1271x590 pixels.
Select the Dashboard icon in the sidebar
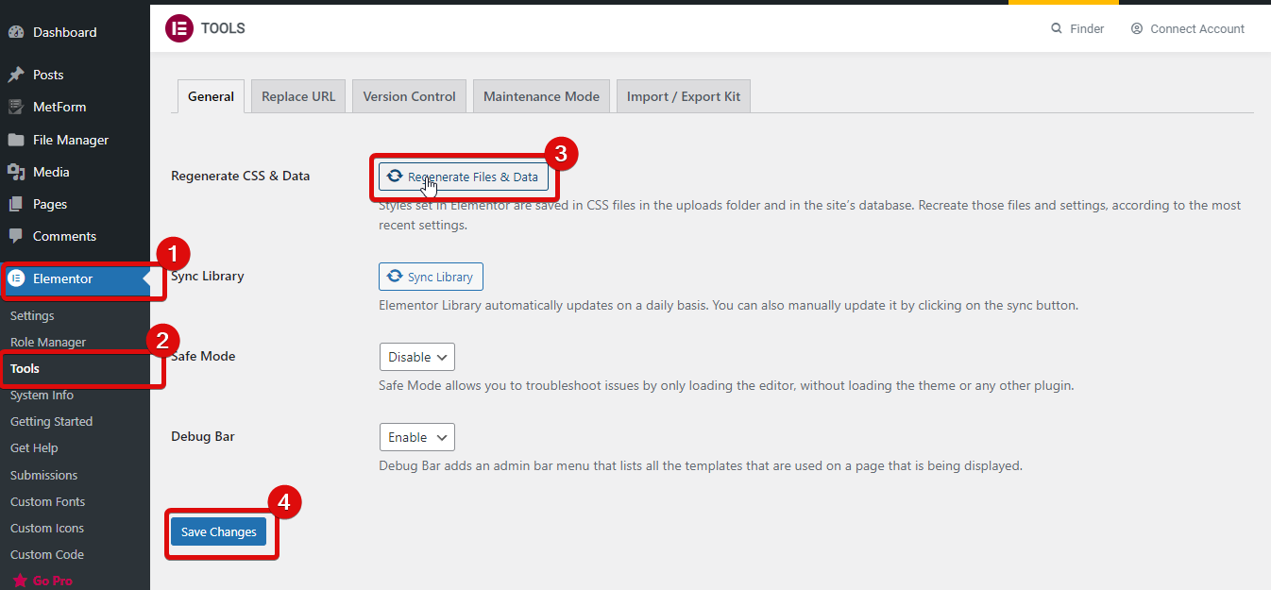coord(19,31)
